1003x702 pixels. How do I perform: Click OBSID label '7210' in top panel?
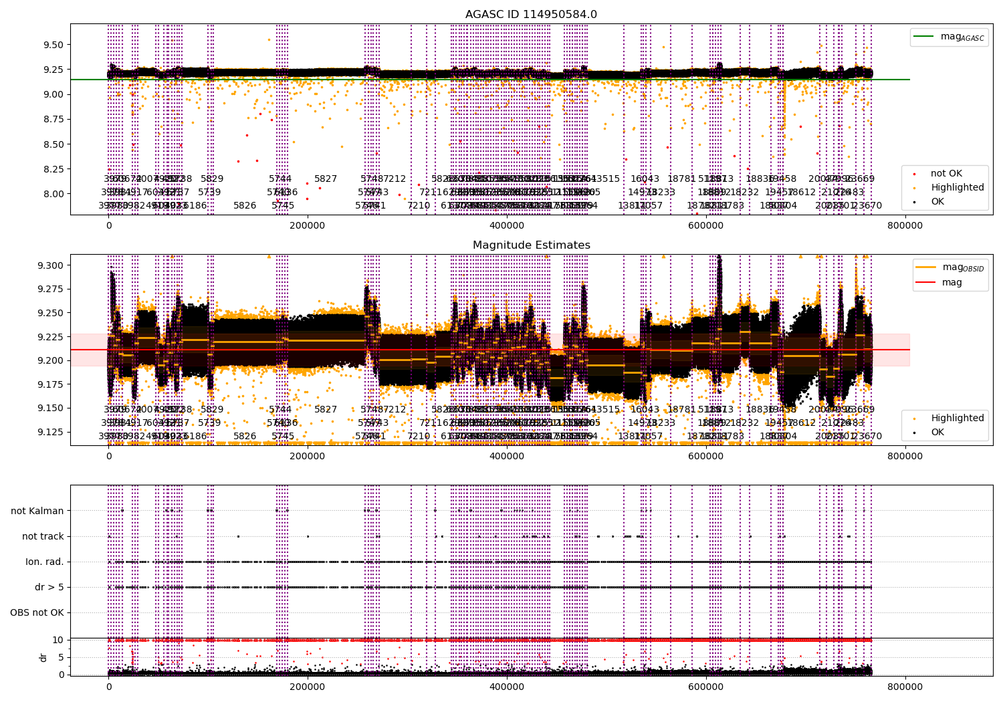click(x=419, y=206)
